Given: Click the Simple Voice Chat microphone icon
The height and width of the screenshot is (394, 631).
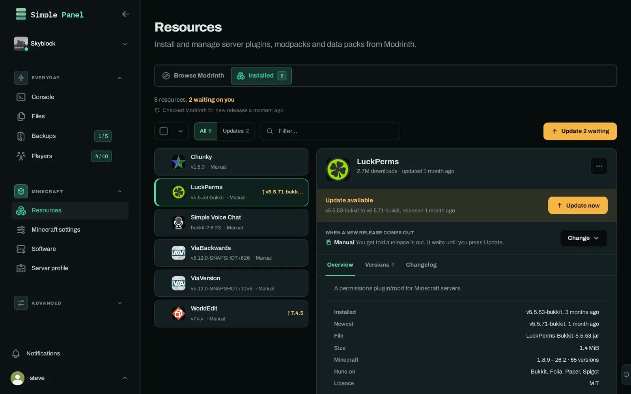Looking at the screenshot, I should [179, 223].
